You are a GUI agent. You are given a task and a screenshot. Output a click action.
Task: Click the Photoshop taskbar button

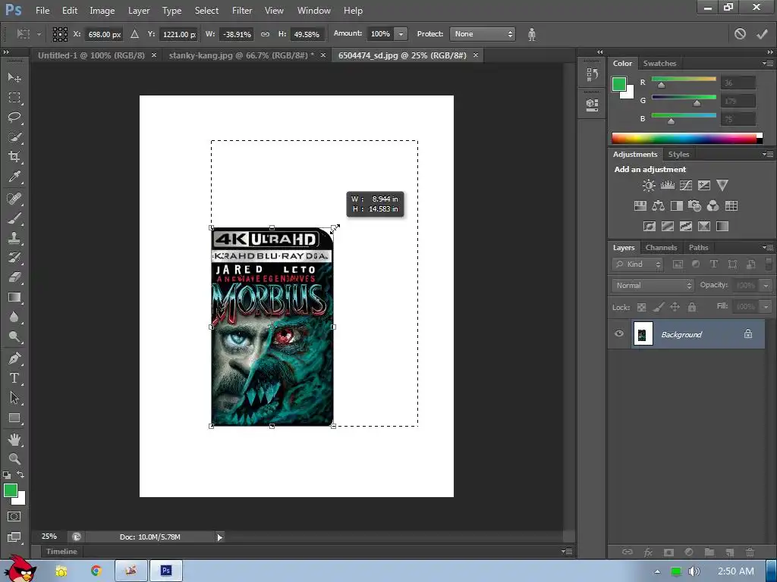[166, 571]
